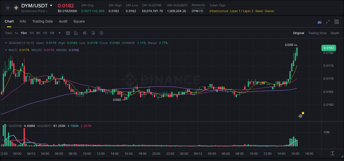Switch chart to the 1W interval

[x=52, y=33]
